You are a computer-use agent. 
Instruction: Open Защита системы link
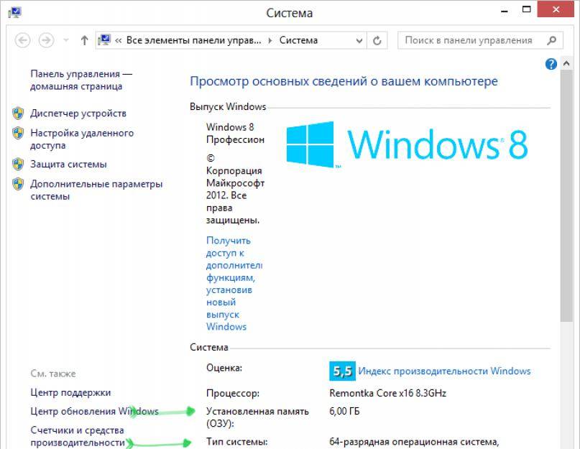point(68,165)
